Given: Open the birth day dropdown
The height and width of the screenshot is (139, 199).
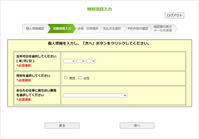Looking at the screenshot, I should (91, 61).
